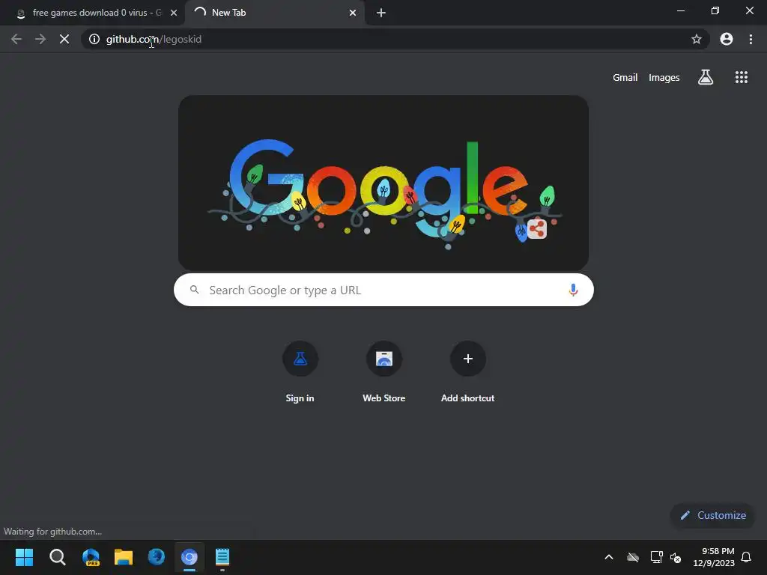This screenshot has height=575, width=767.
Task: Focus the Search Google or type URL box
Action: pos(383,290)
